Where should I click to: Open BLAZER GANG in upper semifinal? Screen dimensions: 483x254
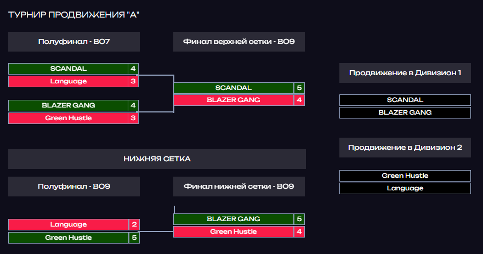[x=68, y=105]
